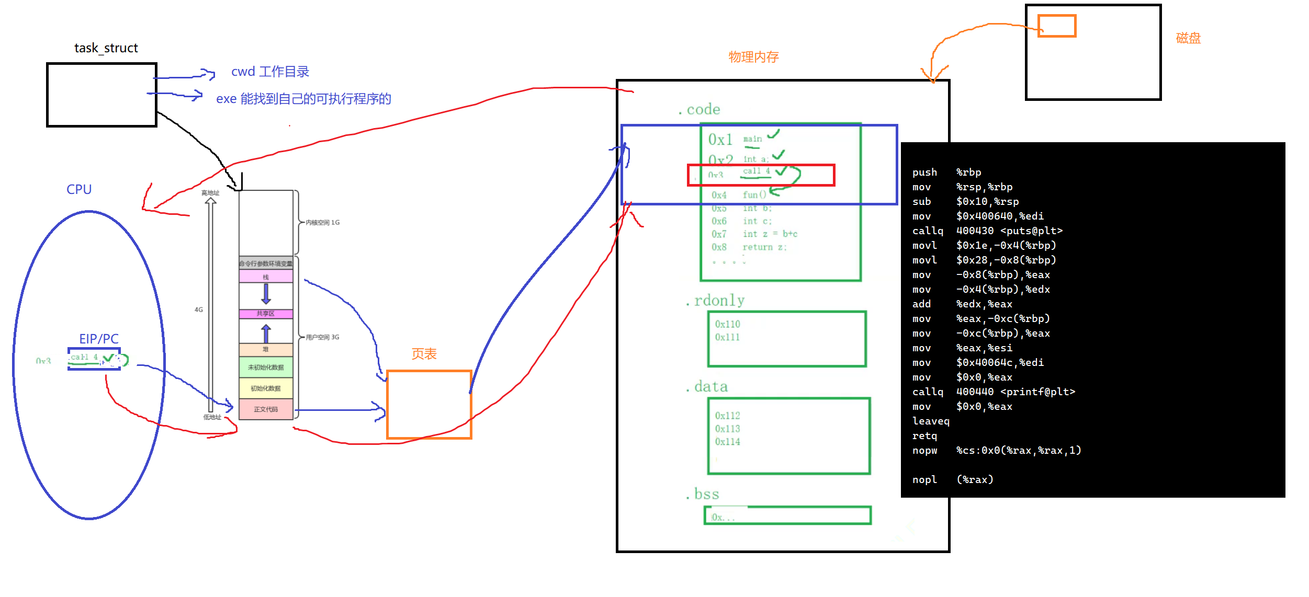Viewport: 1309px width, 597px height.
Task: Click the 内核空间 1G label
Action: (x=323, y=223)
